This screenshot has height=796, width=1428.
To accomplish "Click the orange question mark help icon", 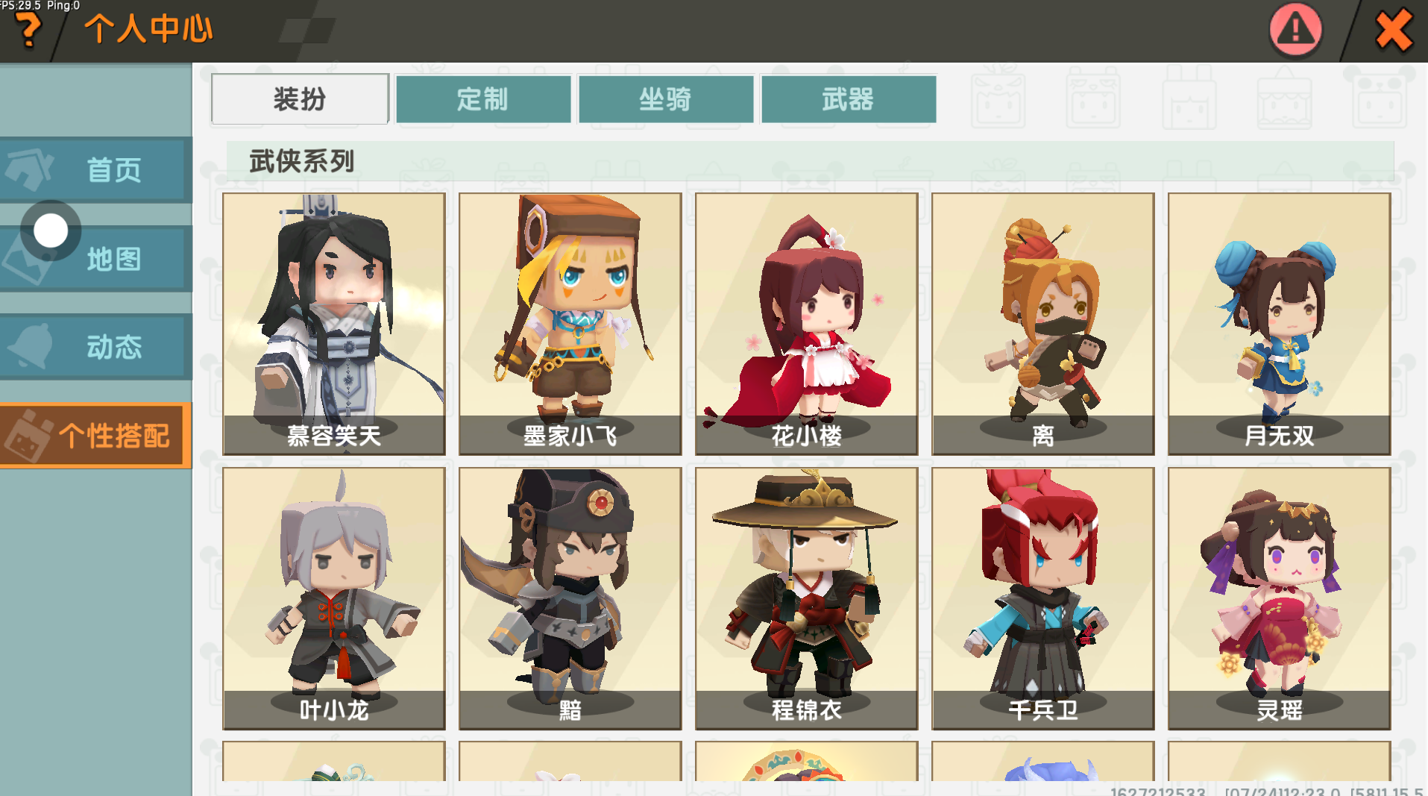I will [x=28, y=30].
